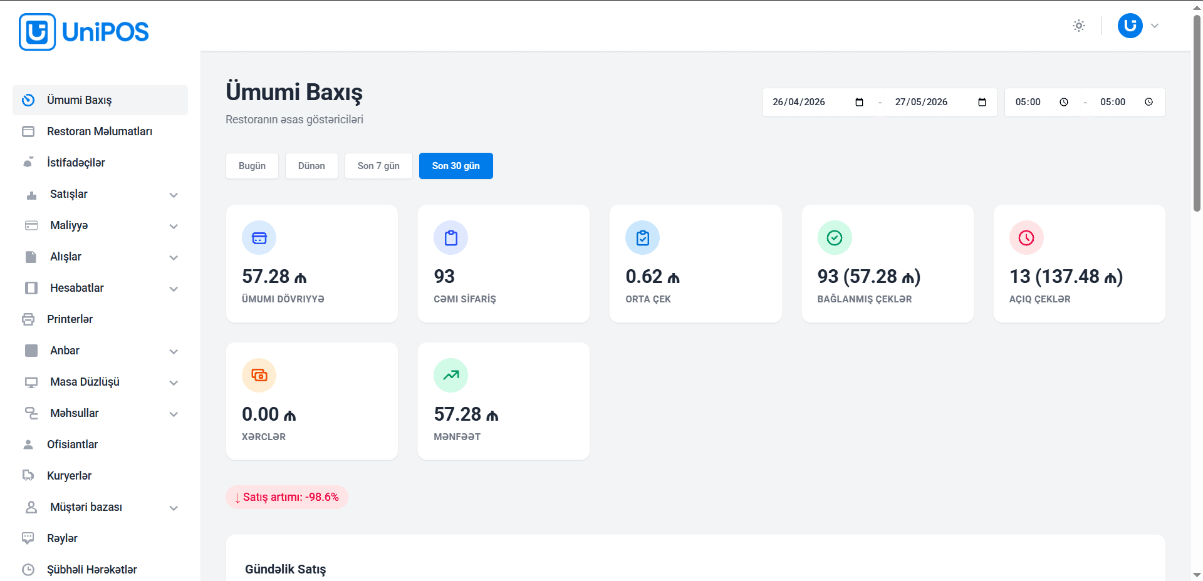The image size is (1203, 581).
Task: Click the Satış artımı -98.6% badge
Action: click(x=287, y=497)
